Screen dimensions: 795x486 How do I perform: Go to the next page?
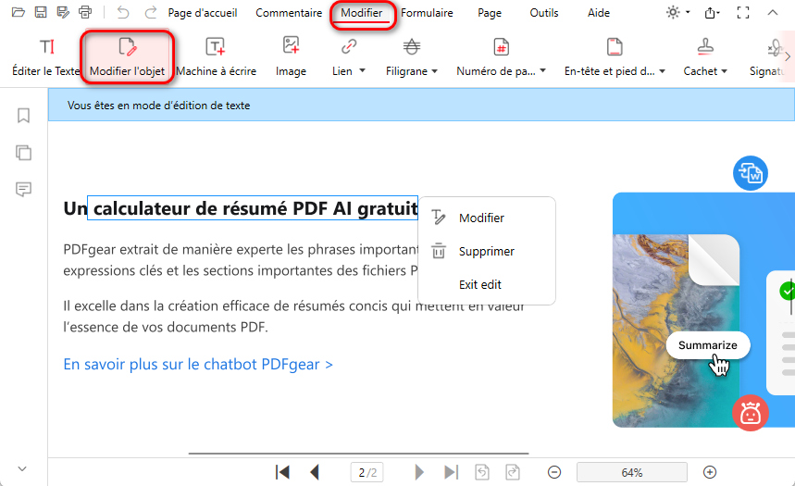coord(419,472)
